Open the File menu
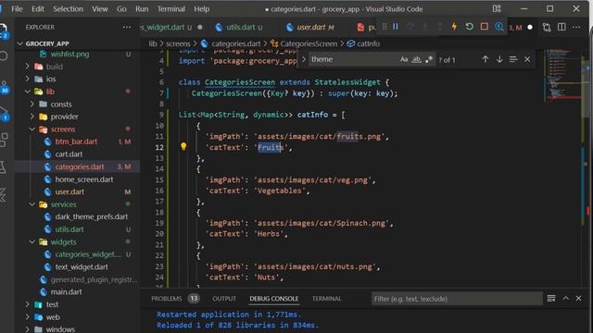Screen dimensions: 593x333 [x=17, y=8]
